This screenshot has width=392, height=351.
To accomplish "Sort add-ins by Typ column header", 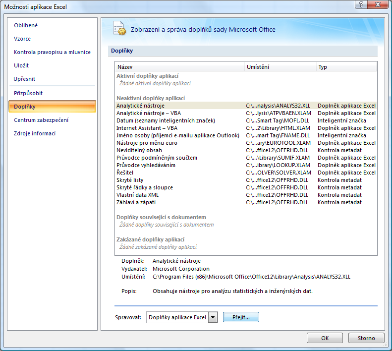I will click(346, 67).
